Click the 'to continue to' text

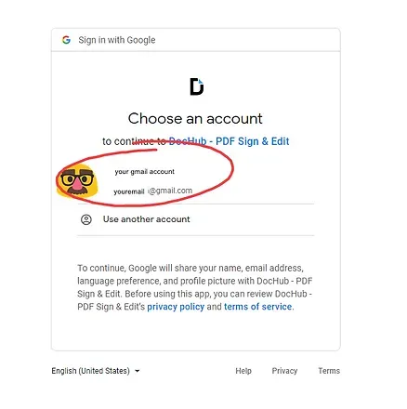134,141
